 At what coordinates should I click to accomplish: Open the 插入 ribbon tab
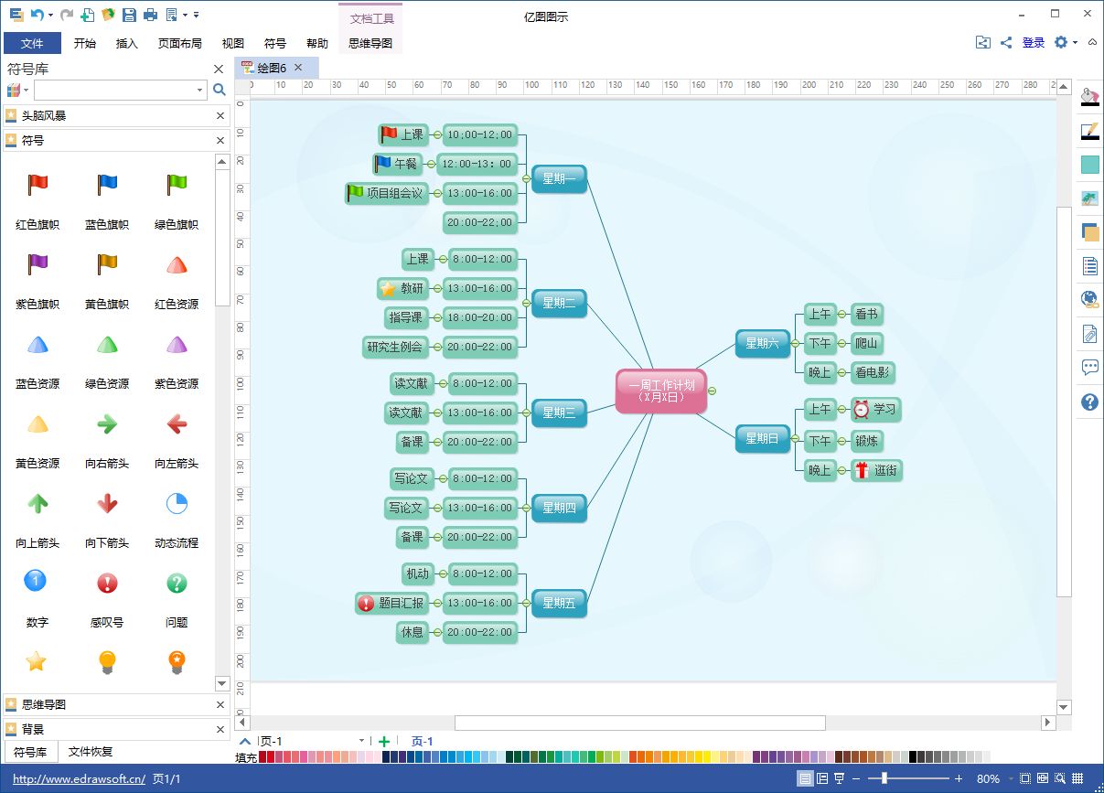pos(127,43)
